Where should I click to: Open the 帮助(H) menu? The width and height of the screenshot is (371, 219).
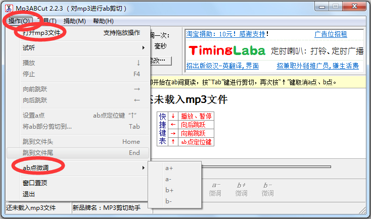point(103,21)
